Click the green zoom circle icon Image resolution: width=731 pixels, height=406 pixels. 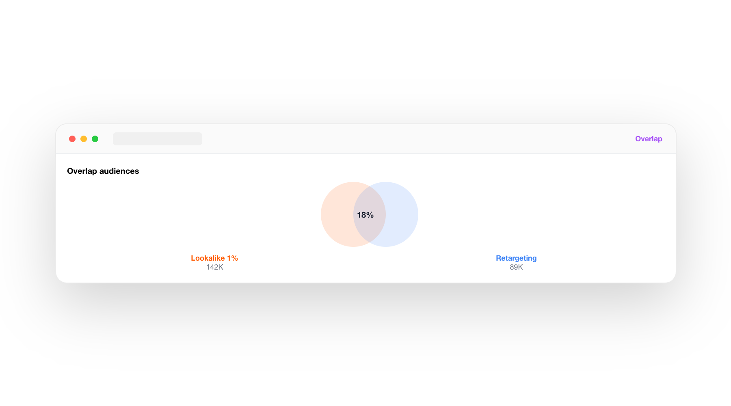point(95,138)
